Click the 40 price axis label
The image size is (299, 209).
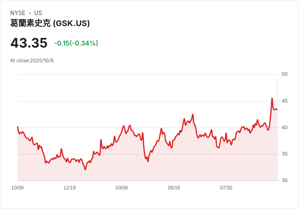(x=284, y=128)
